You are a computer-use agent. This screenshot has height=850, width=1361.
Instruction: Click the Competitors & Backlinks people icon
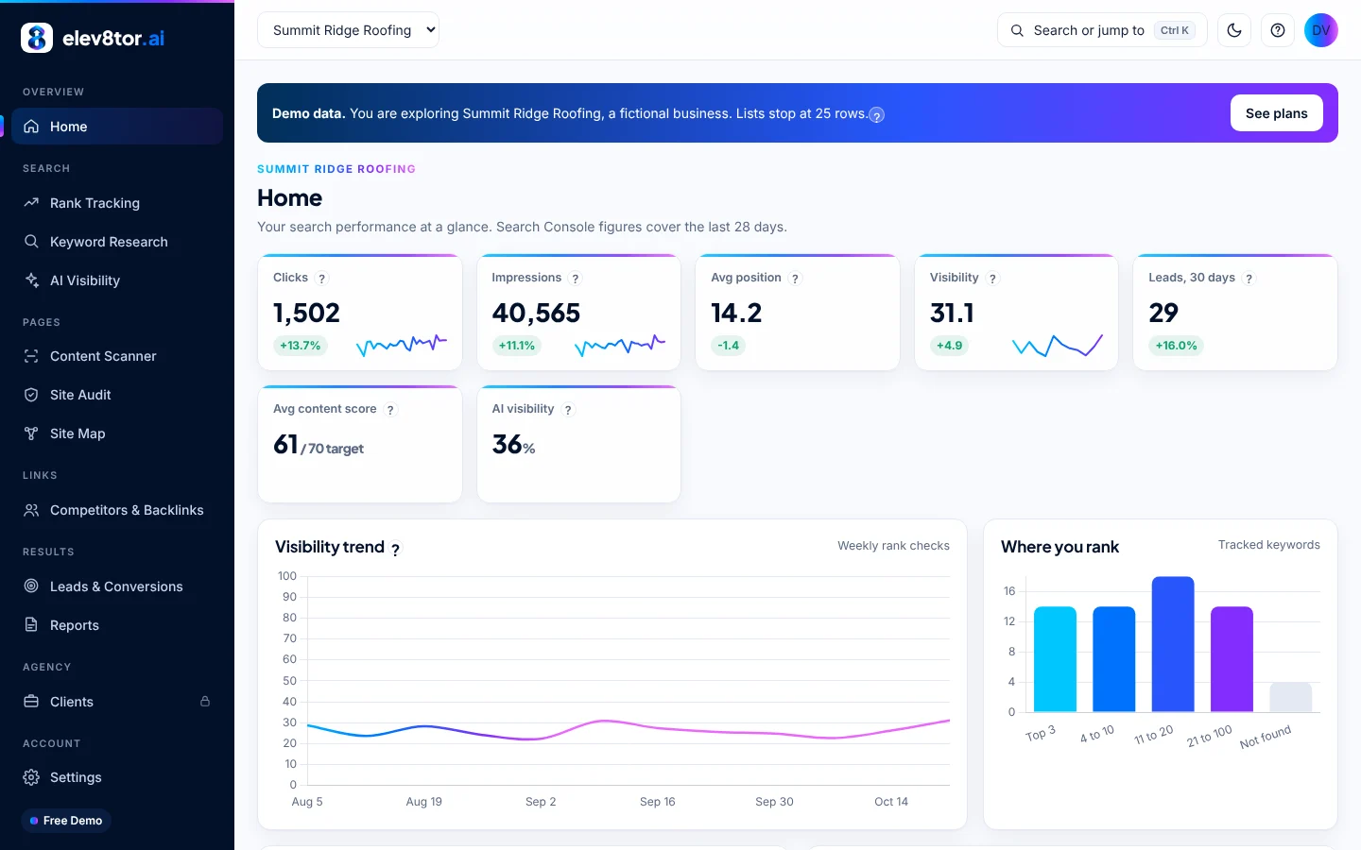coord(31,510)
